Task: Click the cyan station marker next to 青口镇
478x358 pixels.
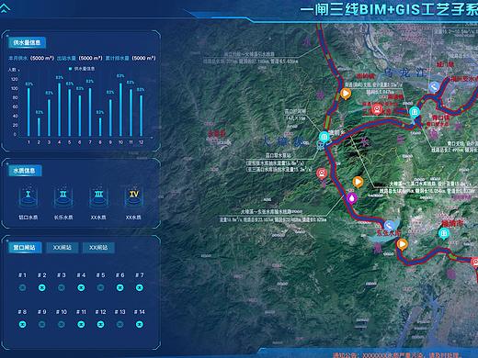Action: 415,113
